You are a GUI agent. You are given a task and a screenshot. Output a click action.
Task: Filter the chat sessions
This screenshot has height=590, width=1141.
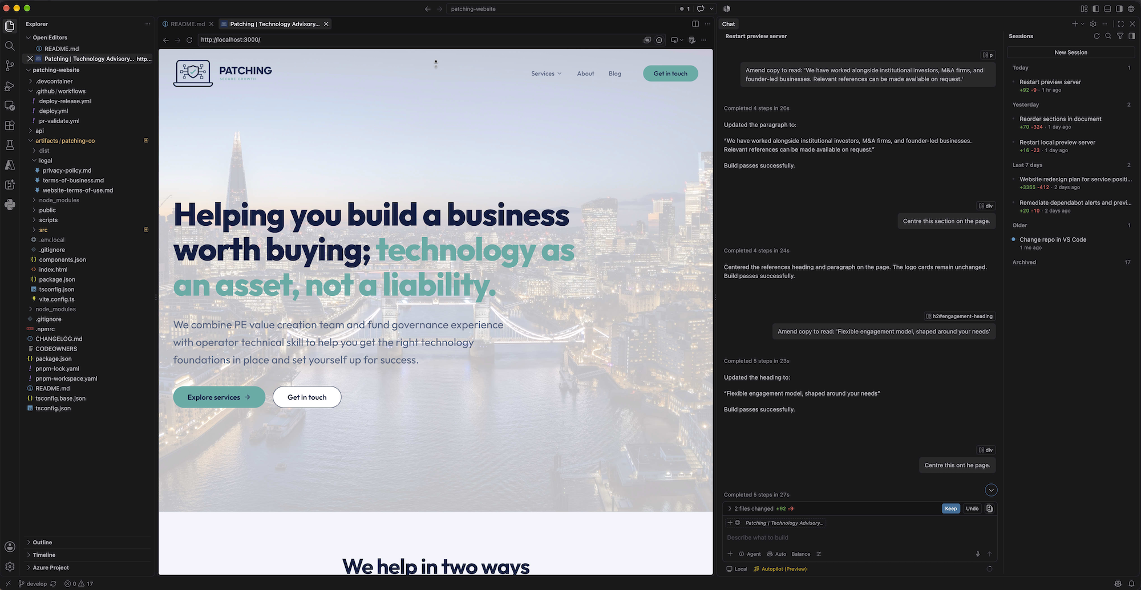point(1120,36)
